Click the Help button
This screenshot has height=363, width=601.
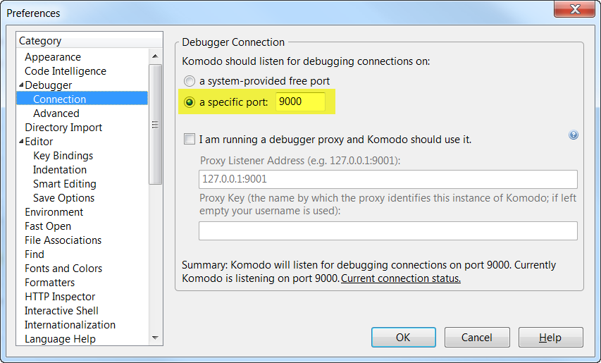point(550,337)
